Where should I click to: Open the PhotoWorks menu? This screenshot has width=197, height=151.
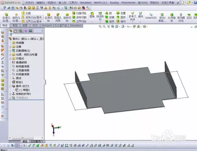click(128, 3)
